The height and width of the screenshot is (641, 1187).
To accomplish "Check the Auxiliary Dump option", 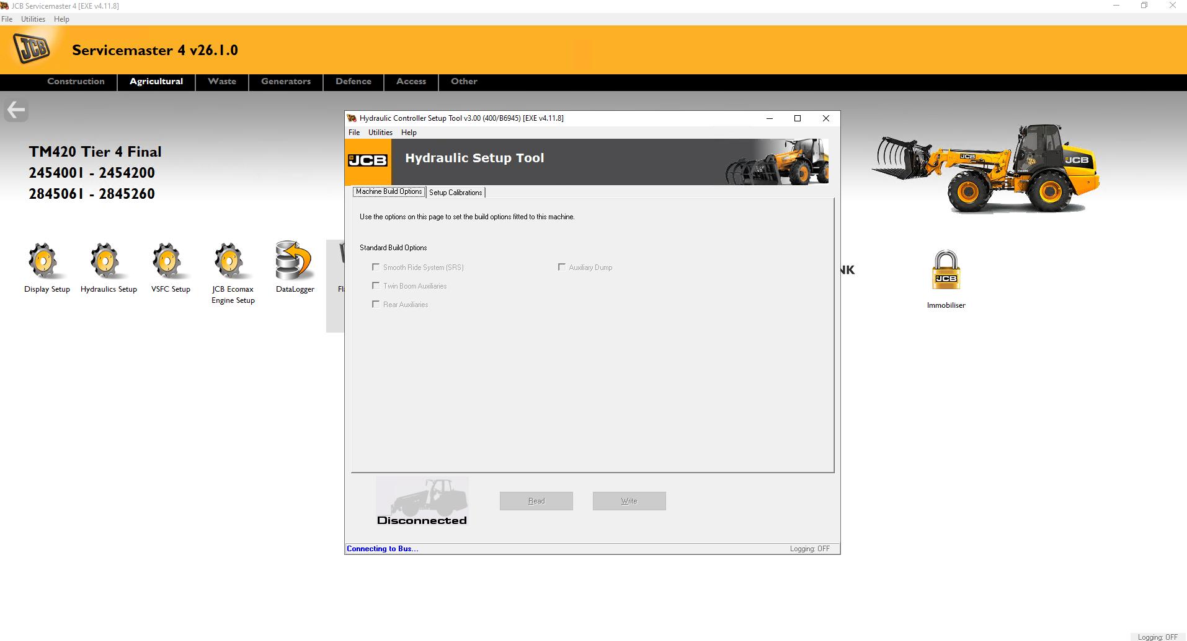I will [562, 266].
